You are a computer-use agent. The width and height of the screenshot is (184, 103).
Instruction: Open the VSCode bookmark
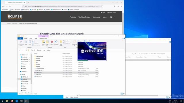(x=33, y=10)
